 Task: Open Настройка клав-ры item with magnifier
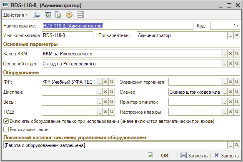tap(237, 112)
